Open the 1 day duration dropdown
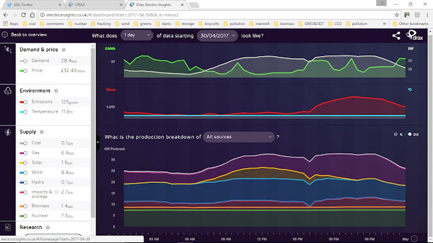Screen dimensions: 433x243 pyautogui.click(x=137, y=35)
